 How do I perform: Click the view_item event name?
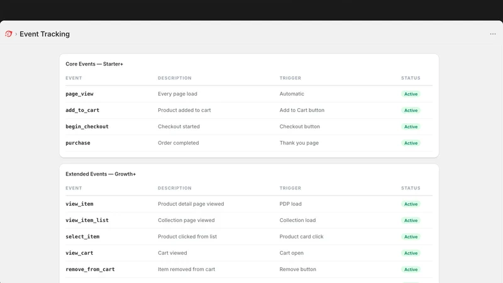click(x=80, y=204)
